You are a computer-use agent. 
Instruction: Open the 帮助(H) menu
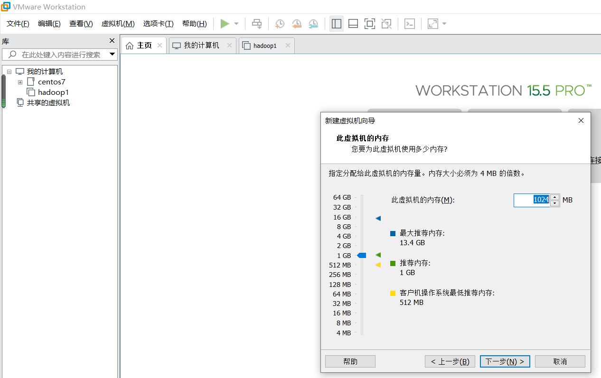(195, 24)
